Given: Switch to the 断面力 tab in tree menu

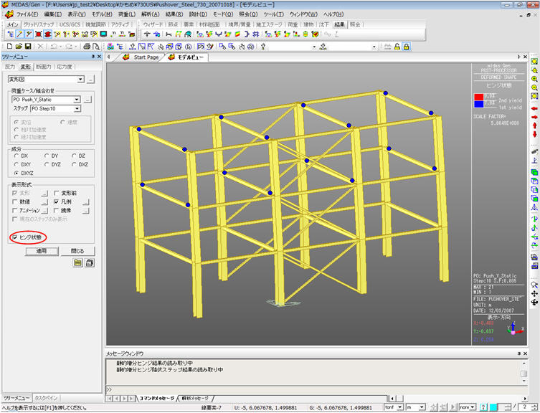Looking at the screenshot, I should pos(44,67).
